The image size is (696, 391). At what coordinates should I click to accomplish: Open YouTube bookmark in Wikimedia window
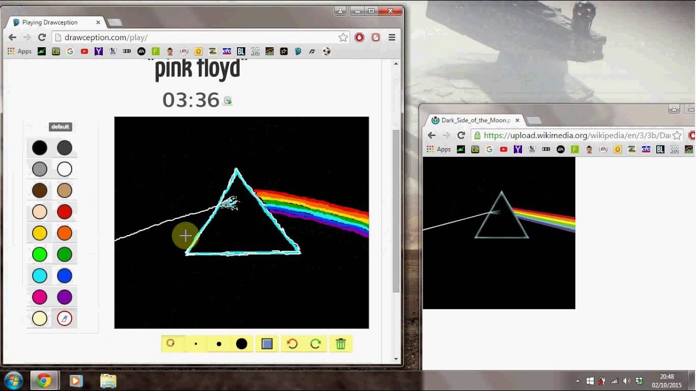click(504, 149)
